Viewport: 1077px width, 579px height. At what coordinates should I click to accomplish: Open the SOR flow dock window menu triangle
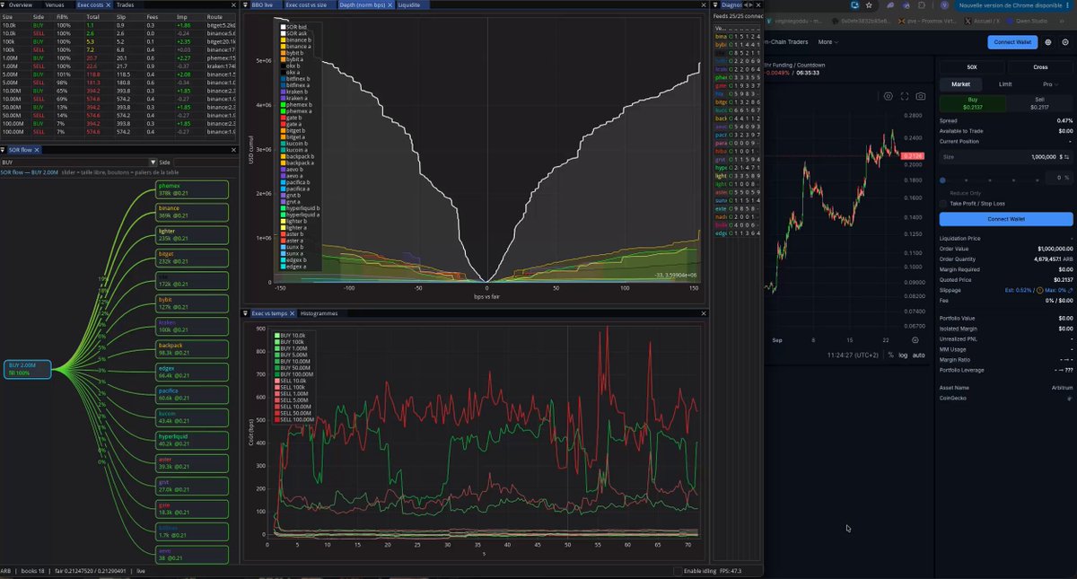[x=4, y=150]
